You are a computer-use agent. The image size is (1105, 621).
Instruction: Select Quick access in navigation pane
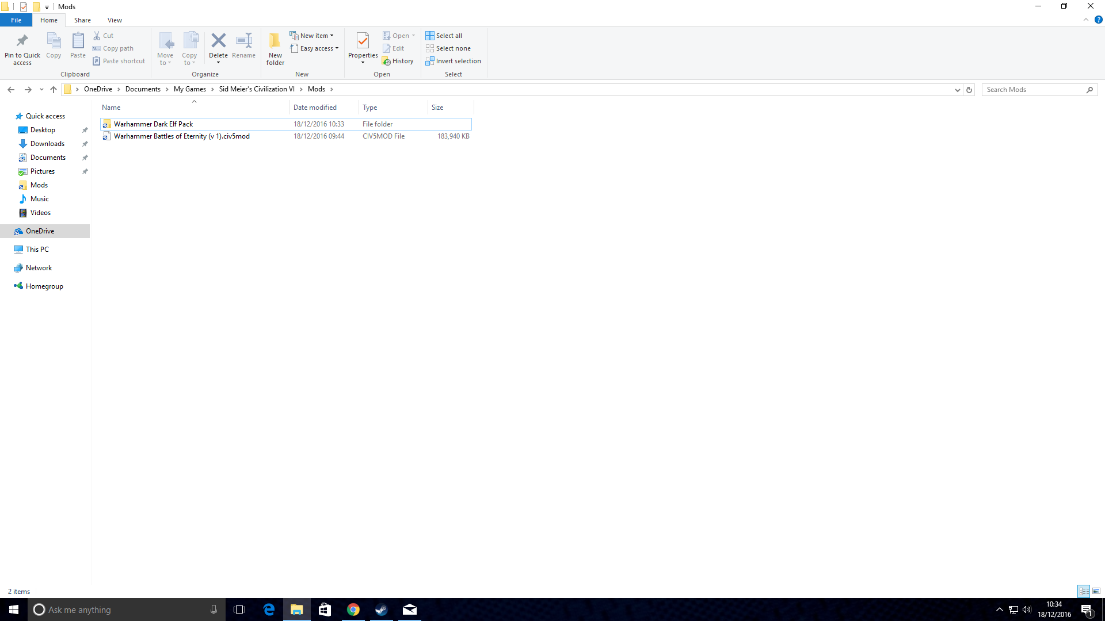[45, 116]
